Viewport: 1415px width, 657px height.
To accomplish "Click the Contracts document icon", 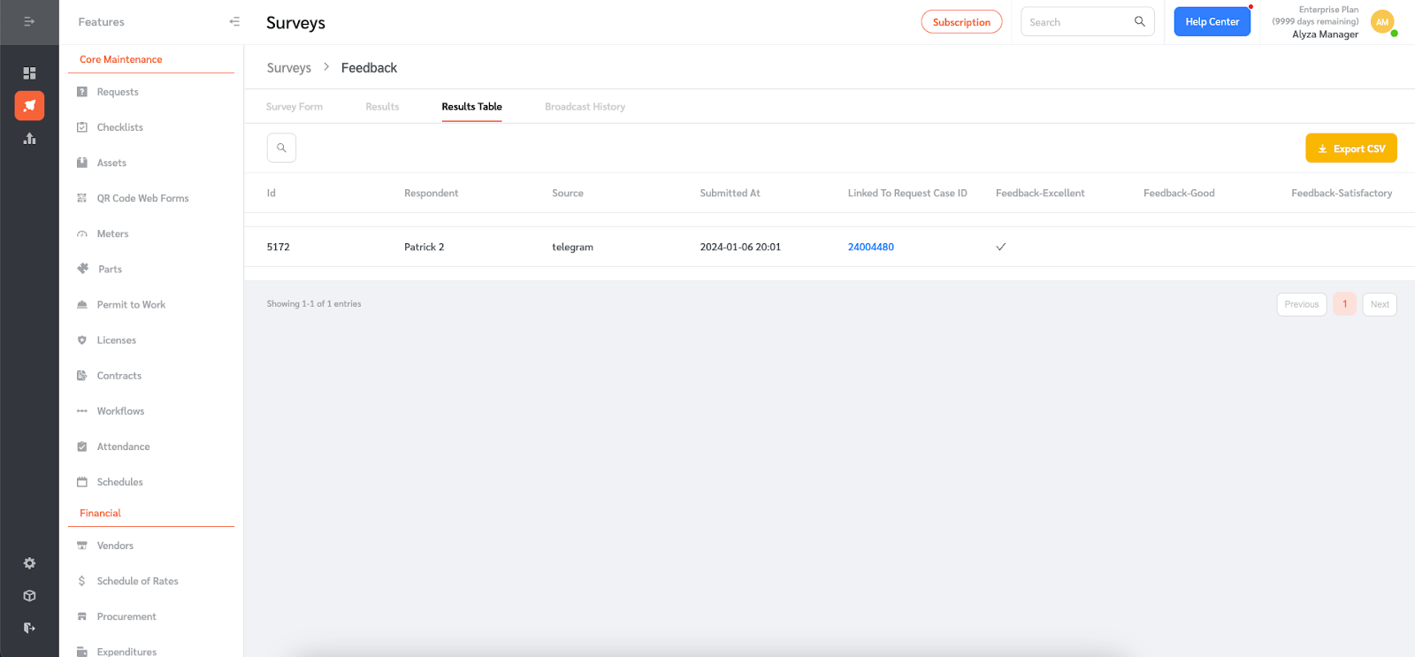I will [82, 376].
